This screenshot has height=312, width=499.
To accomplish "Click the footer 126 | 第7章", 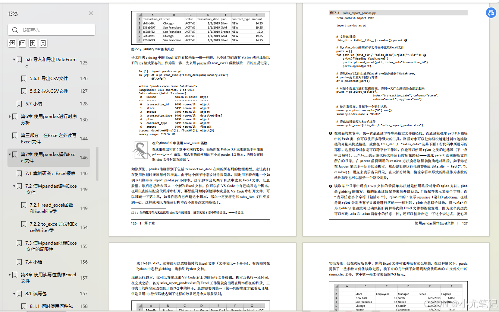I will click(x=143, y=223).
